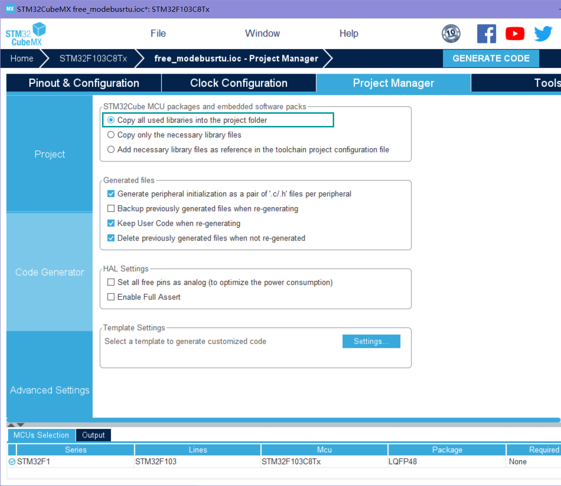Open template Settings... button

pyautogui.click(x=371, y=341)
